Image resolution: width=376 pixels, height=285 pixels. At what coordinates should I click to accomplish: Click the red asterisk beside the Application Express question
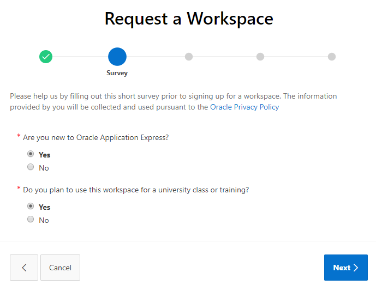pos(19,137)
